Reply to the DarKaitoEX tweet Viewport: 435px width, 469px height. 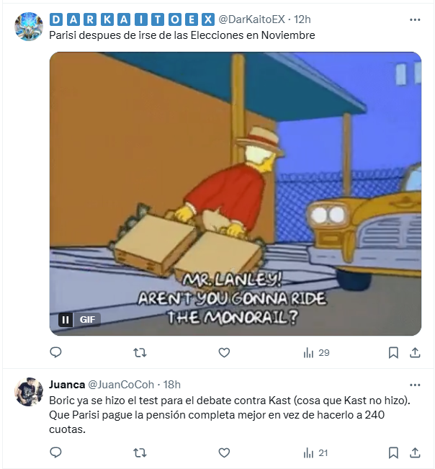point(55,352)
